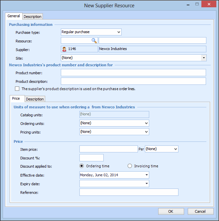Click the supplier person icon next to 1146
Screen dimensions: 219x221
[x=64, y=49]
